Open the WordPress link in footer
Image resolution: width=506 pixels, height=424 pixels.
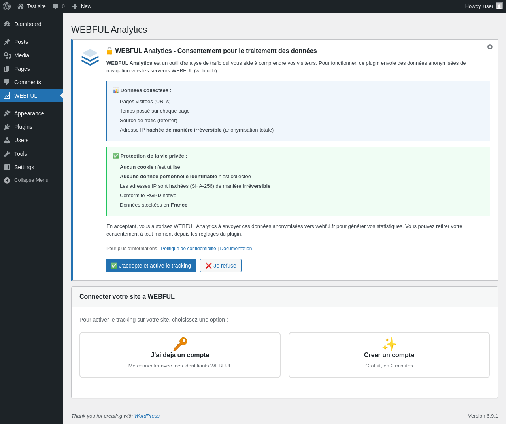pyautogui.click(x=147, y=416)
